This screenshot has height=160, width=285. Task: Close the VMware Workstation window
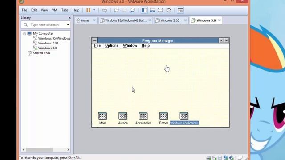[242, 1]
